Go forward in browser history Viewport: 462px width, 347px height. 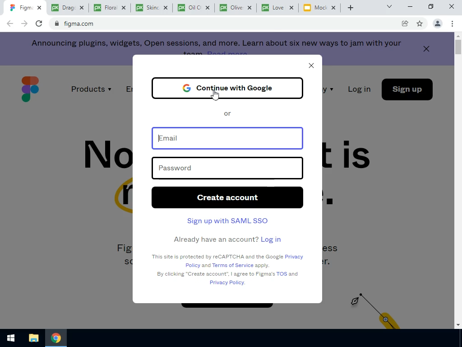(x=24, y=23)
